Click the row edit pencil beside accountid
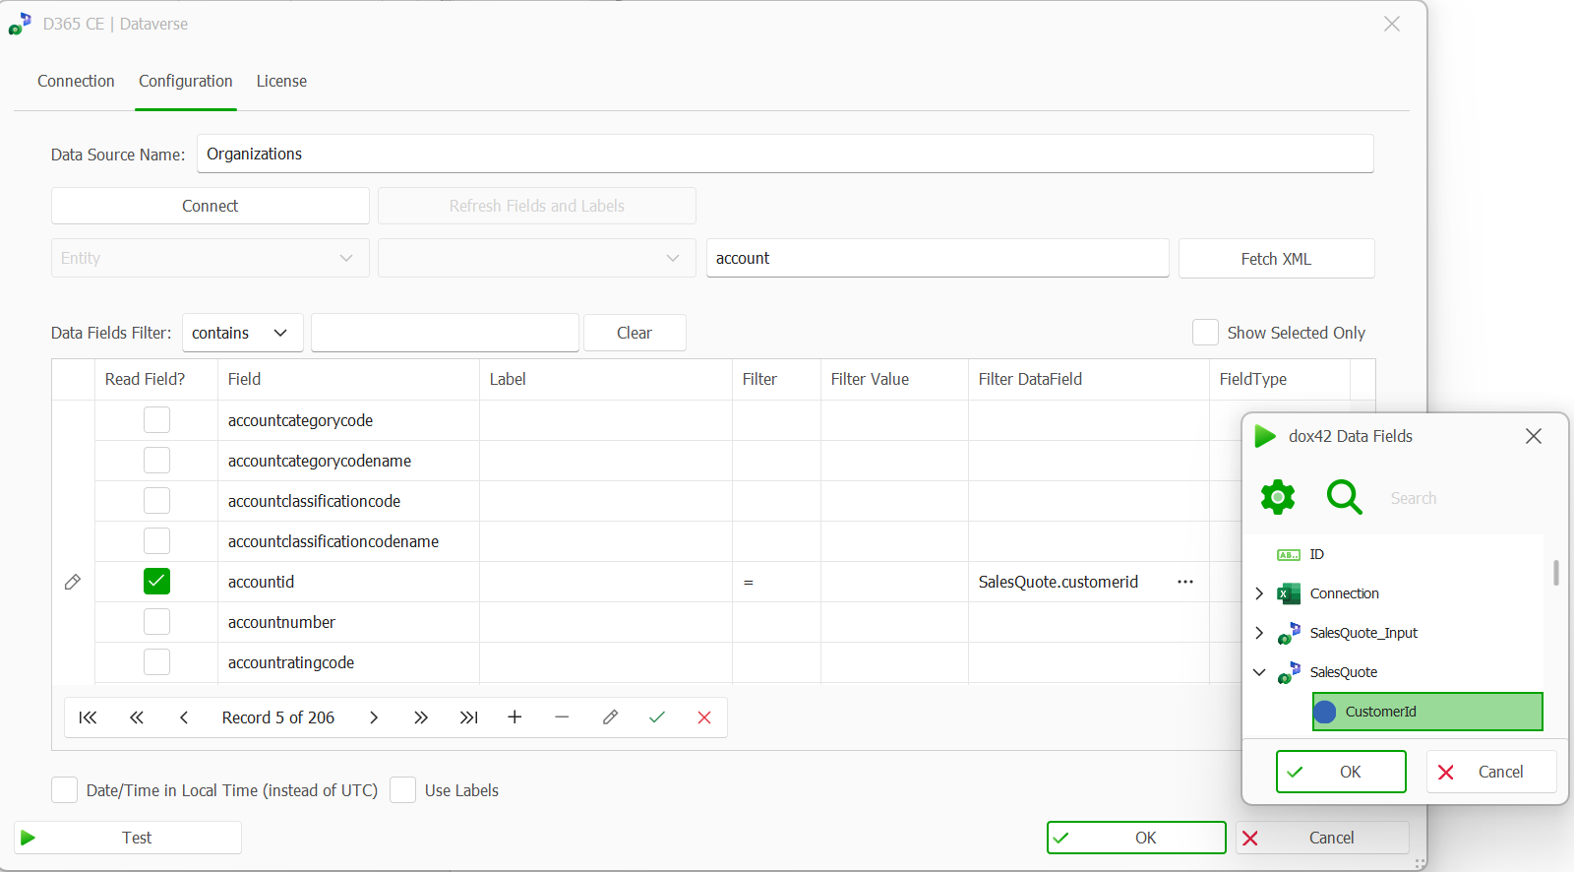Viewport: 1574px width, 872px height. tap(73, 582)
